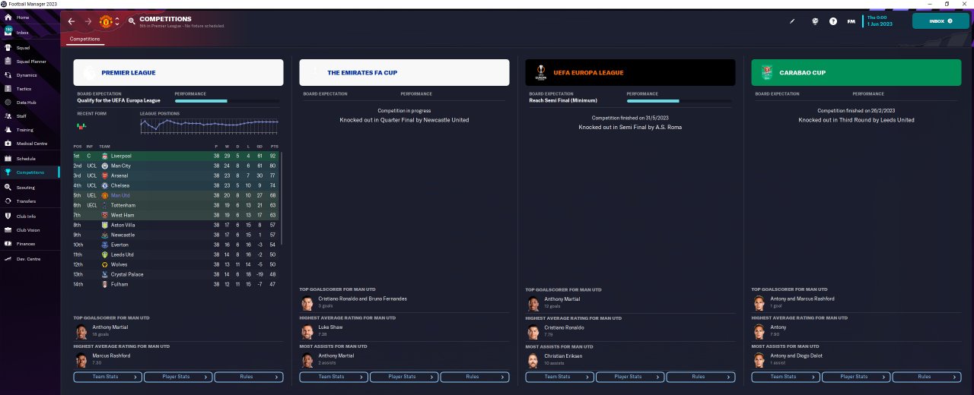974x395 pixels.
Task: Open Carabao Cup Rules
Action: coord(926,377)
